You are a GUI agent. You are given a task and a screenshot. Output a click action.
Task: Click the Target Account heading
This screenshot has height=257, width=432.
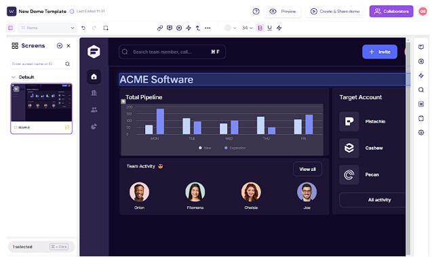(x=360, y=97)
